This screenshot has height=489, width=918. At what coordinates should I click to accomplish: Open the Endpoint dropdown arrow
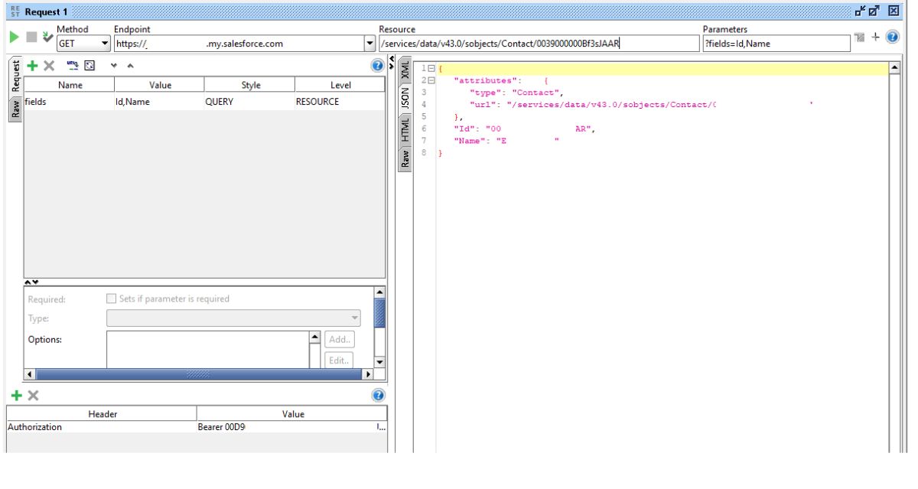pyautogui.click(x=370, y=44)
